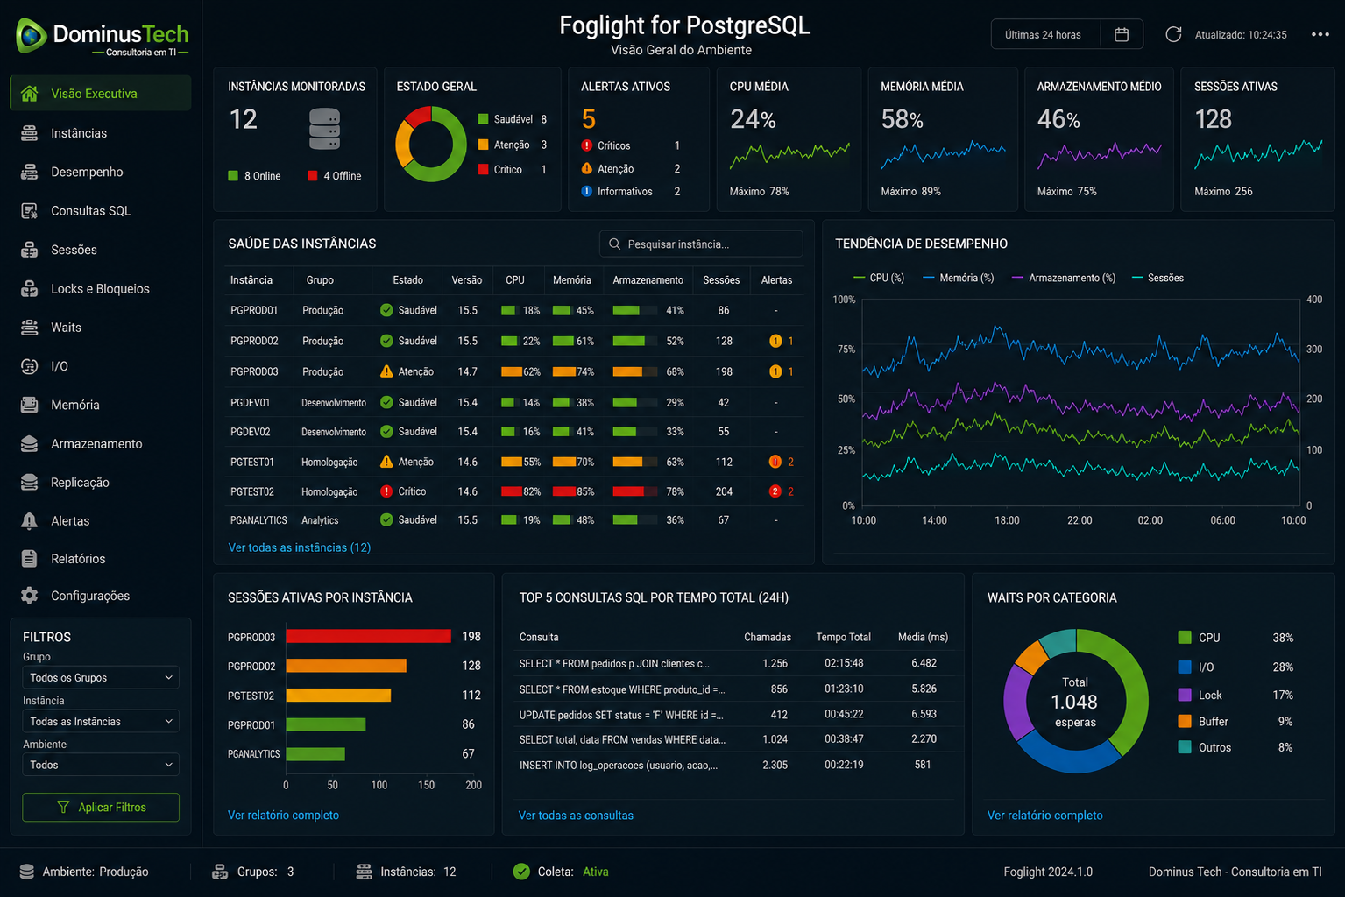Click the Instâncias sidebar server icon
1345x897 pixels.
point(29,133)
